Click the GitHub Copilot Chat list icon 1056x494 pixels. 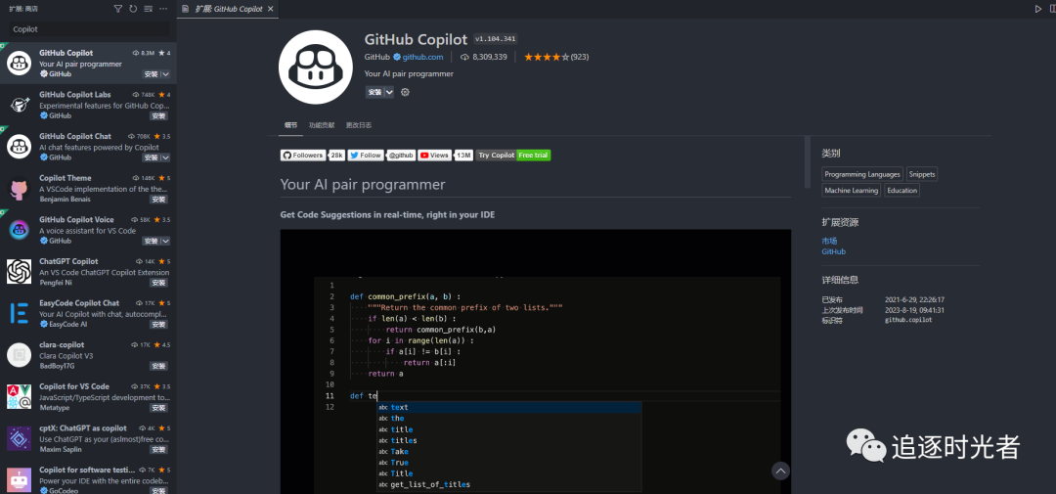19,147
